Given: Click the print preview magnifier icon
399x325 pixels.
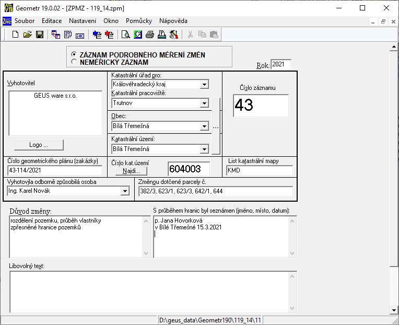Looking at the screenshot, I should pos(126,35).
